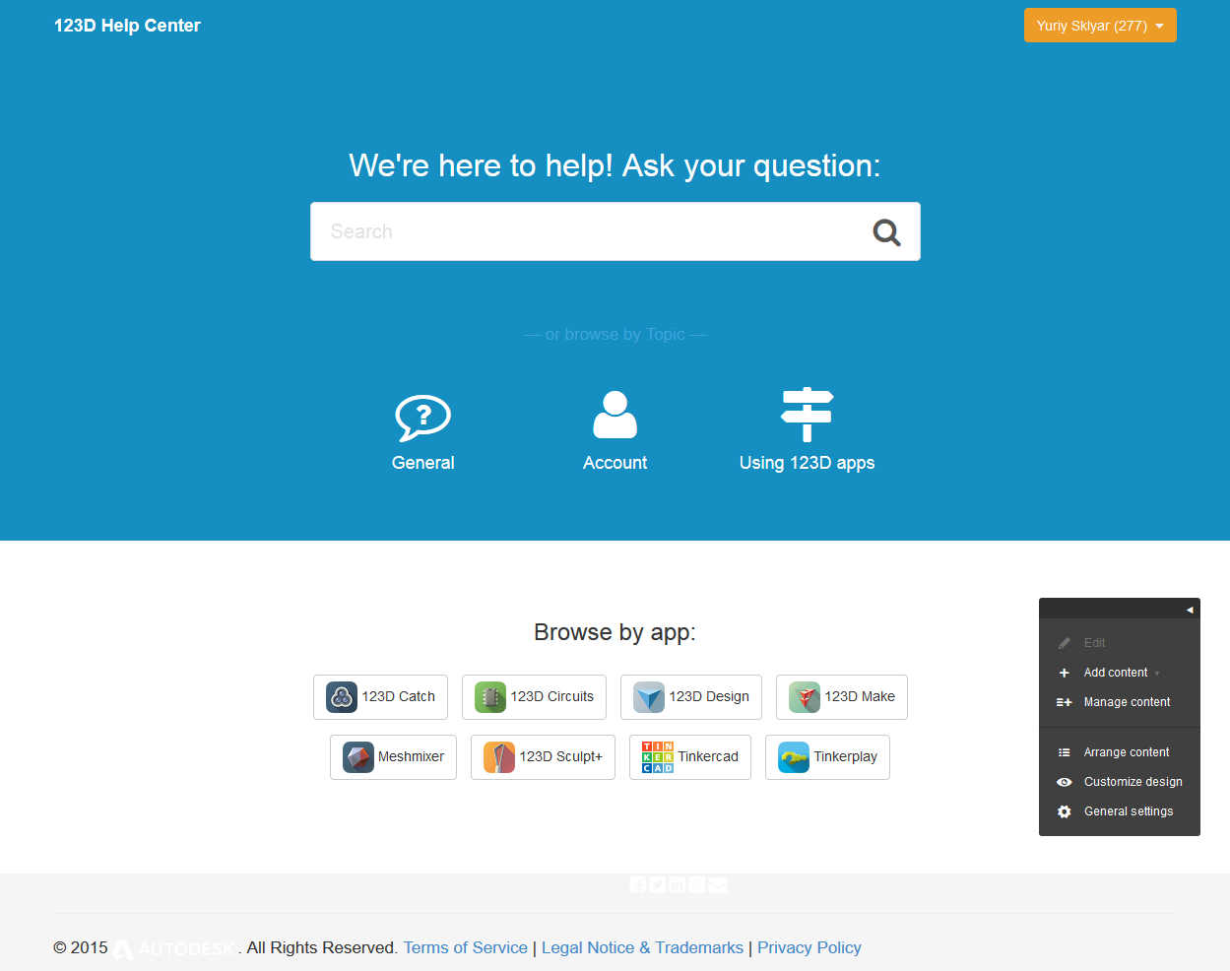1230x971 pixels.
Task: Open the 123D Design button label
Action: point(709,696)
